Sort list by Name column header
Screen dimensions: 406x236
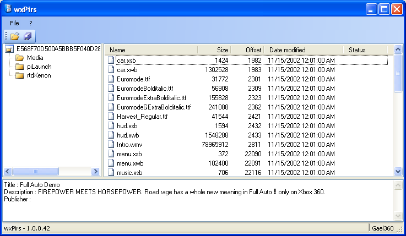pos(150,50)
